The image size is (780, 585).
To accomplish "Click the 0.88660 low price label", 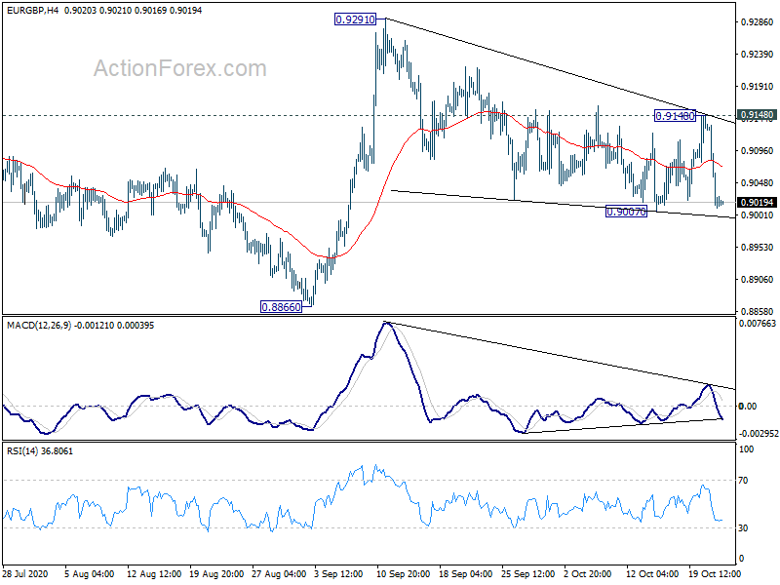I will [281, 307].
